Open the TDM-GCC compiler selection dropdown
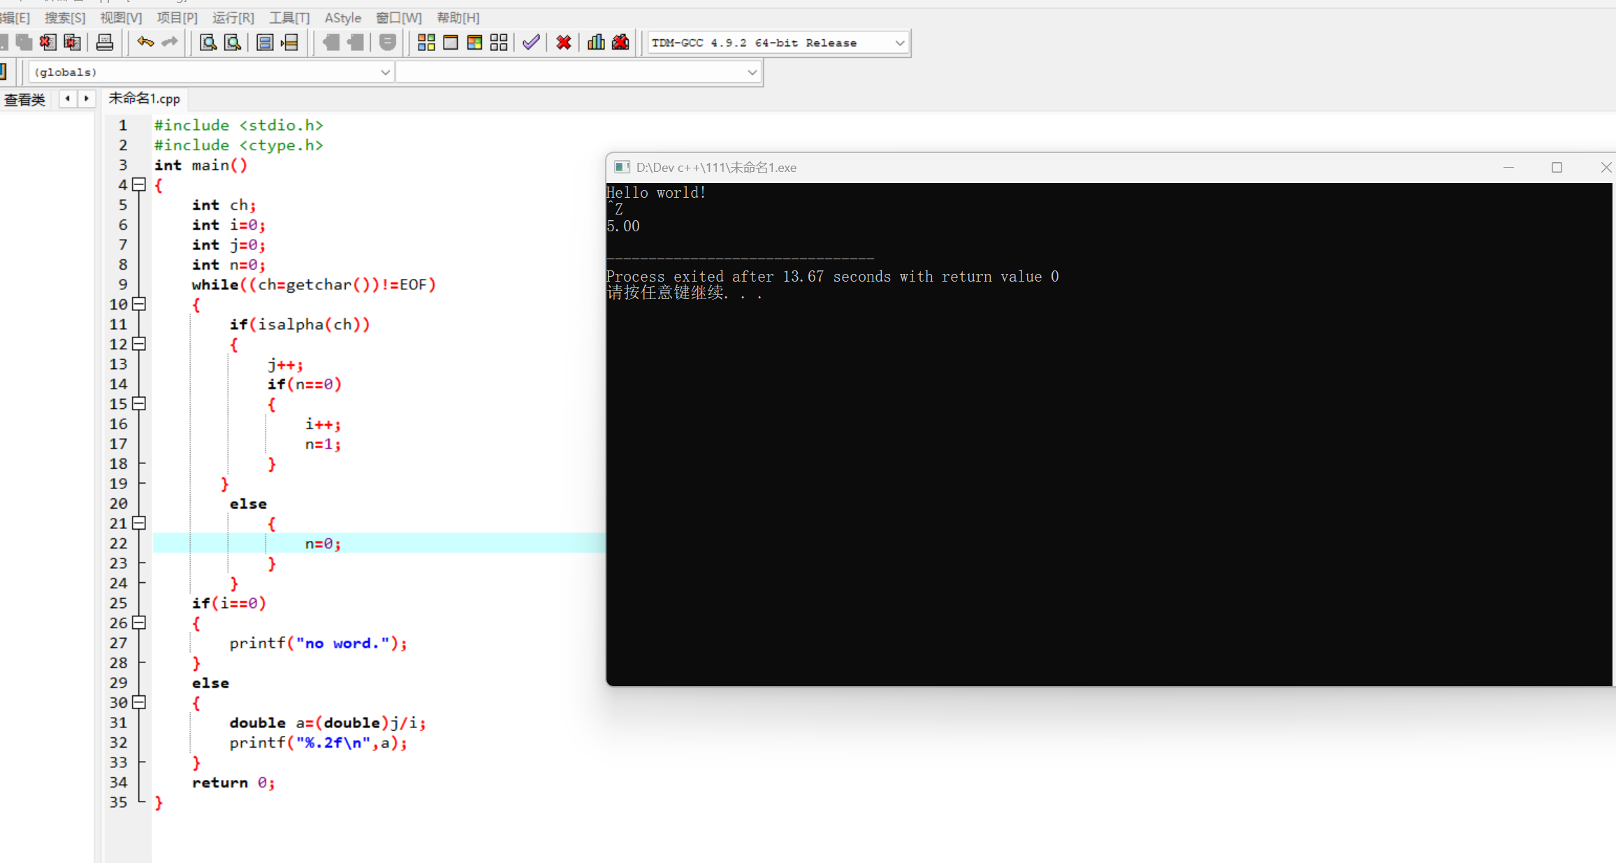 (x=899, y=43)
